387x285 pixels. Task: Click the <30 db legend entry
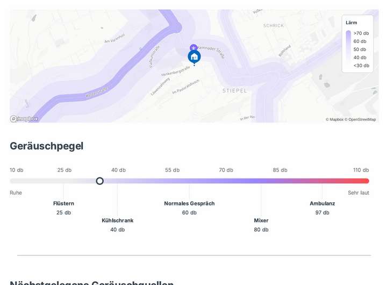[x=361, y=66]
